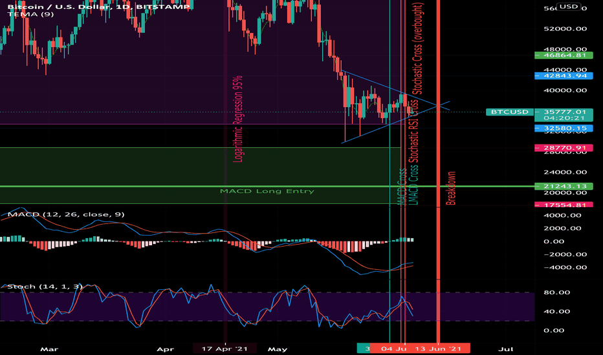Click the 52000.00 price axis value
This screenshot has height=355, width=603.
point(565,29)
